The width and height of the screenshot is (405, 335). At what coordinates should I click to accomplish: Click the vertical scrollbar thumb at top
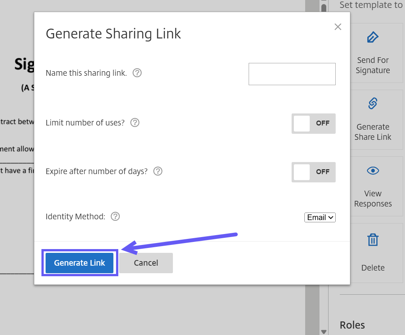(324, 8)
